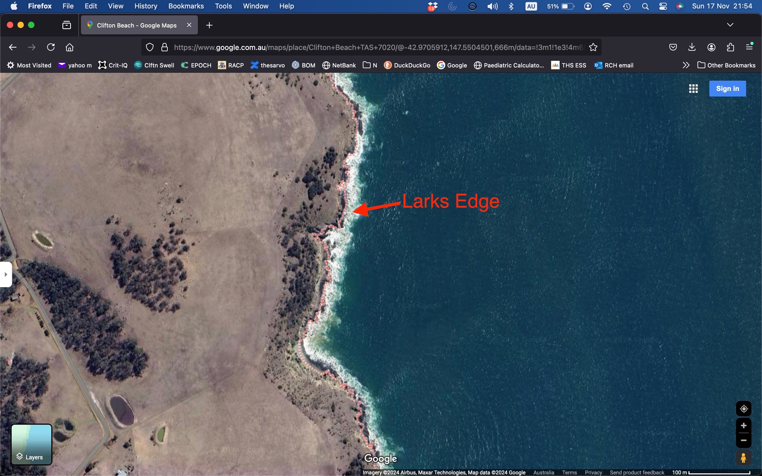The height and width of the screenshot is (476, 762).
Task: Bookmark this page with the star icon
Action: [593, 48]
